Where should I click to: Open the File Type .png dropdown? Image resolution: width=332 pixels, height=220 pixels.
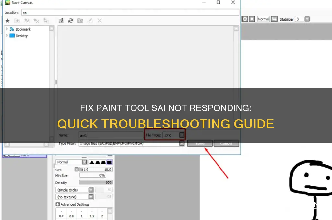click(182, 135)
